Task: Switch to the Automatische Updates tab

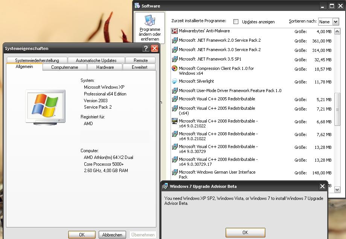Action: tap(96, 61)
